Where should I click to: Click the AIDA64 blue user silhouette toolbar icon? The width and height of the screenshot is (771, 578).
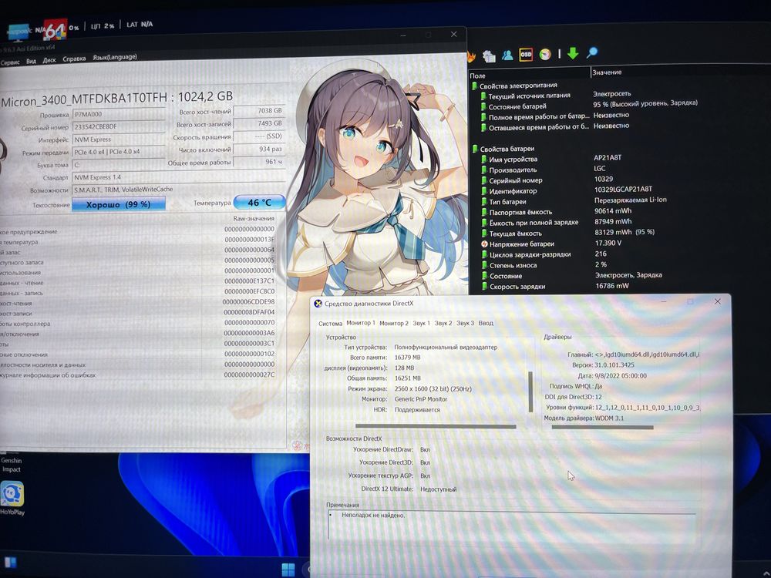pyautogui.click(x=507, y=55)
